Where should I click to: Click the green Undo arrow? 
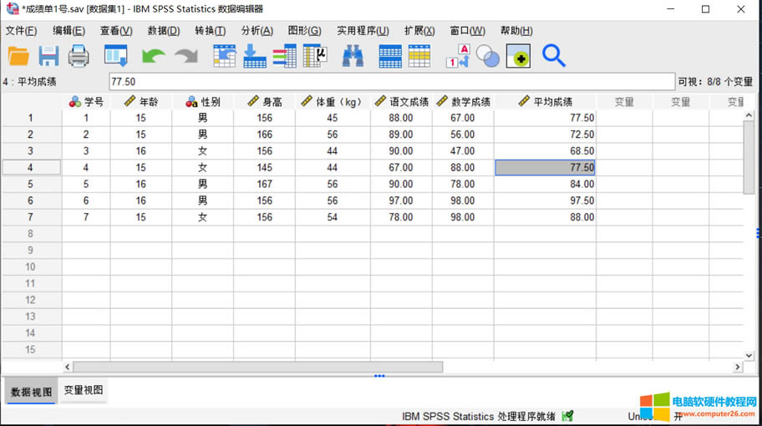click(x=154, y=56)
